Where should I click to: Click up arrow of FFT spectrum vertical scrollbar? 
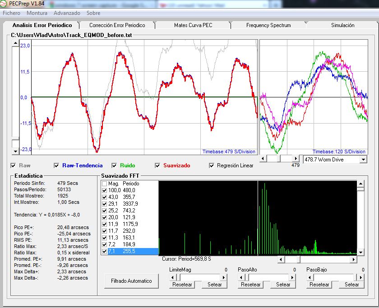[x=361, y=184]
